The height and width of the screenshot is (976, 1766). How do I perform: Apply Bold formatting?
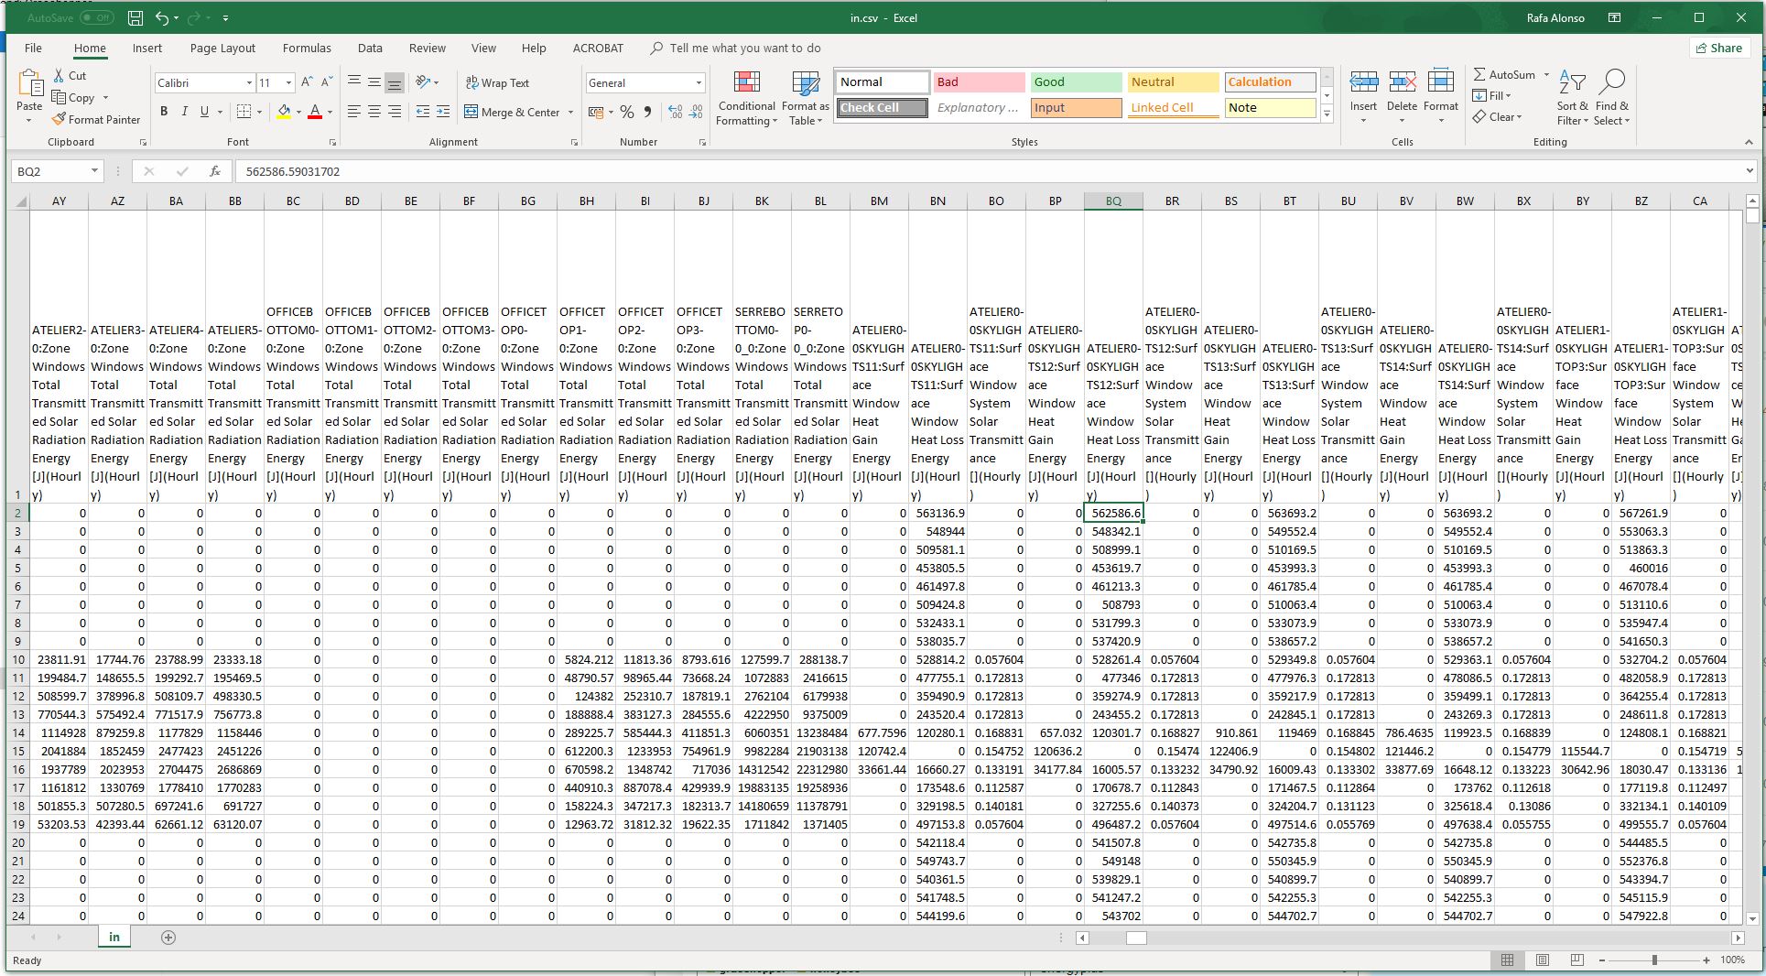164,112
